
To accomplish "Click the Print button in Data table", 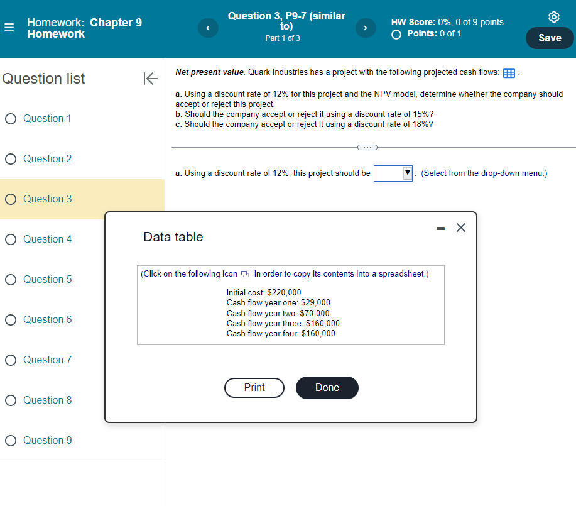I will click(x=254, y=388).
